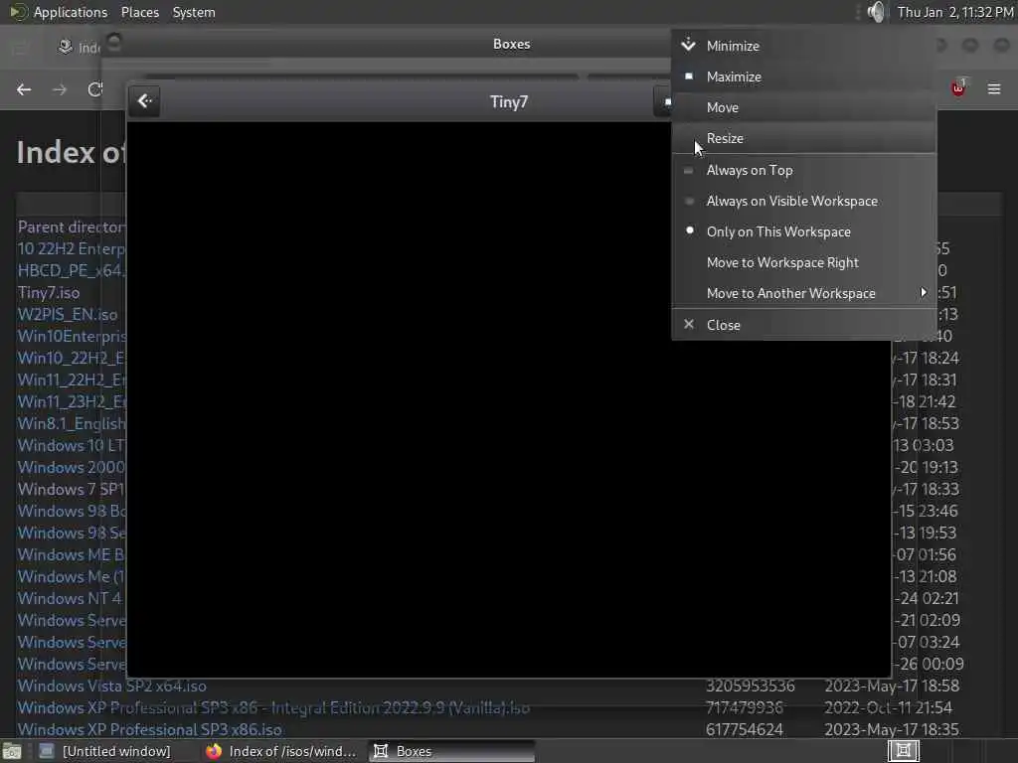Click the date 2022-Oct-11 21:54
1018x763 pixels.
click(888, 707)
